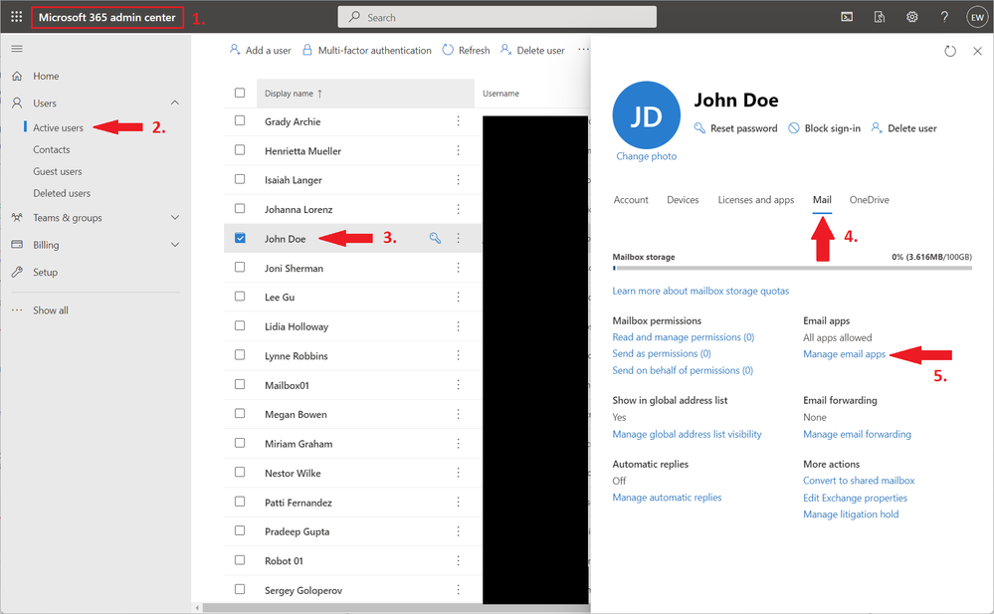
Task: Uncheck the John Doe checkbox
Action: 240,238
